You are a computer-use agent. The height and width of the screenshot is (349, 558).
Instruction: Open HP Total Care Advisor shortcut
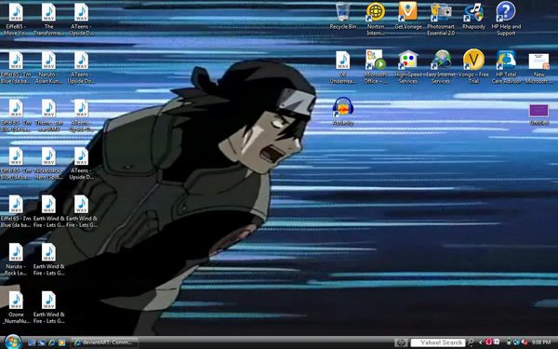coord(506,67)
